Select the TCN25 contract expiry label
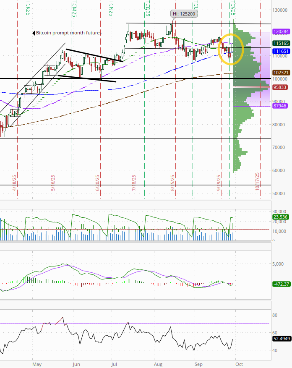The height and width of the screenshot is (368, 292). tap(111, 8)
